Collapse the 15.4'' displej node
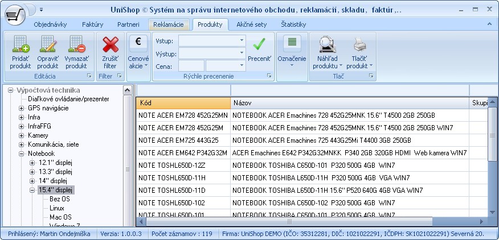This screenshot has width=499, height=240. [x=32, y=191]
